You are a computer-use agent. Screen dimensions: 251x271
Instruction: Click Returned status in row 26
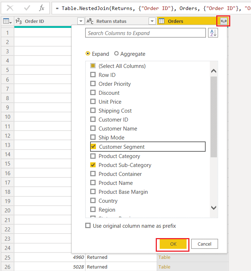pos(97,267)
